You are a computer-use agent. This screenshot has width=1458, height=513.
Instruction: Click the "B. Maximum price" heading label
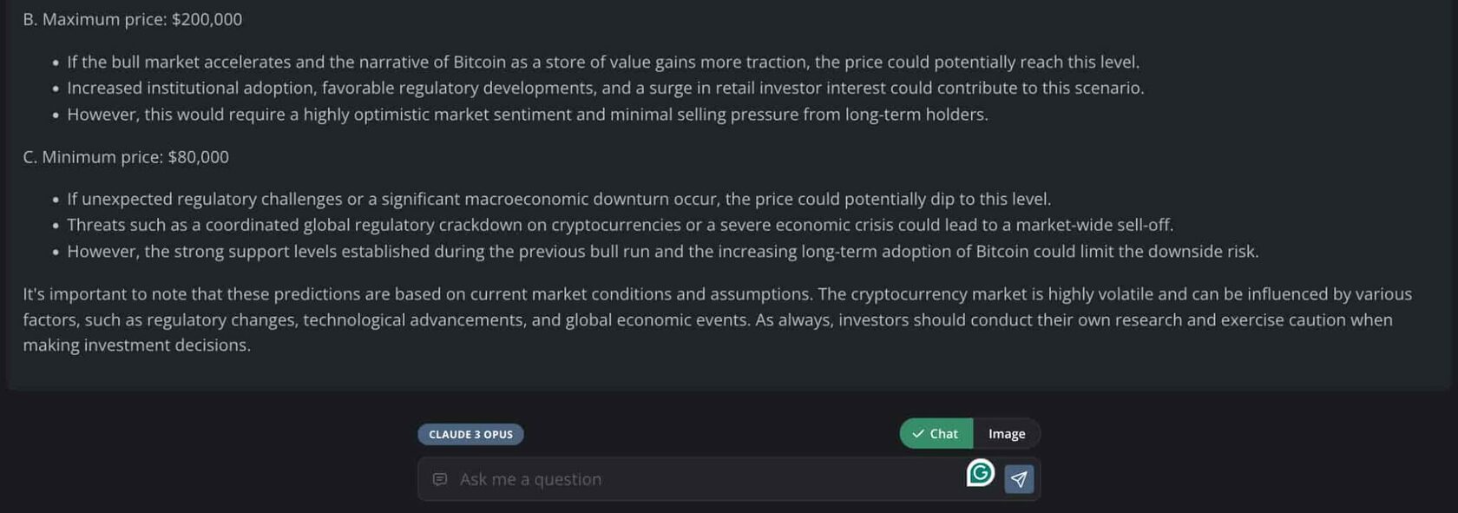95,19
